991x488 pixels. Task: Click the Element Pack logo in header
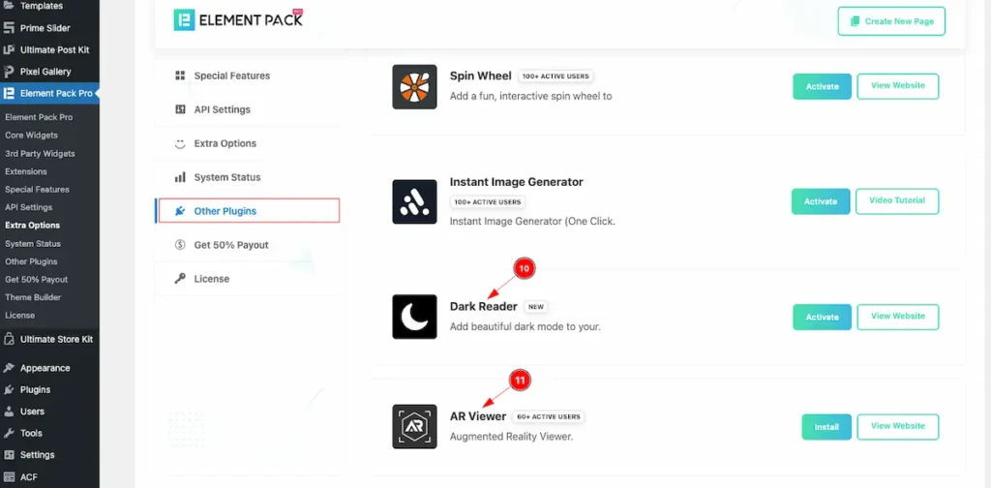[x=238, y=19]
